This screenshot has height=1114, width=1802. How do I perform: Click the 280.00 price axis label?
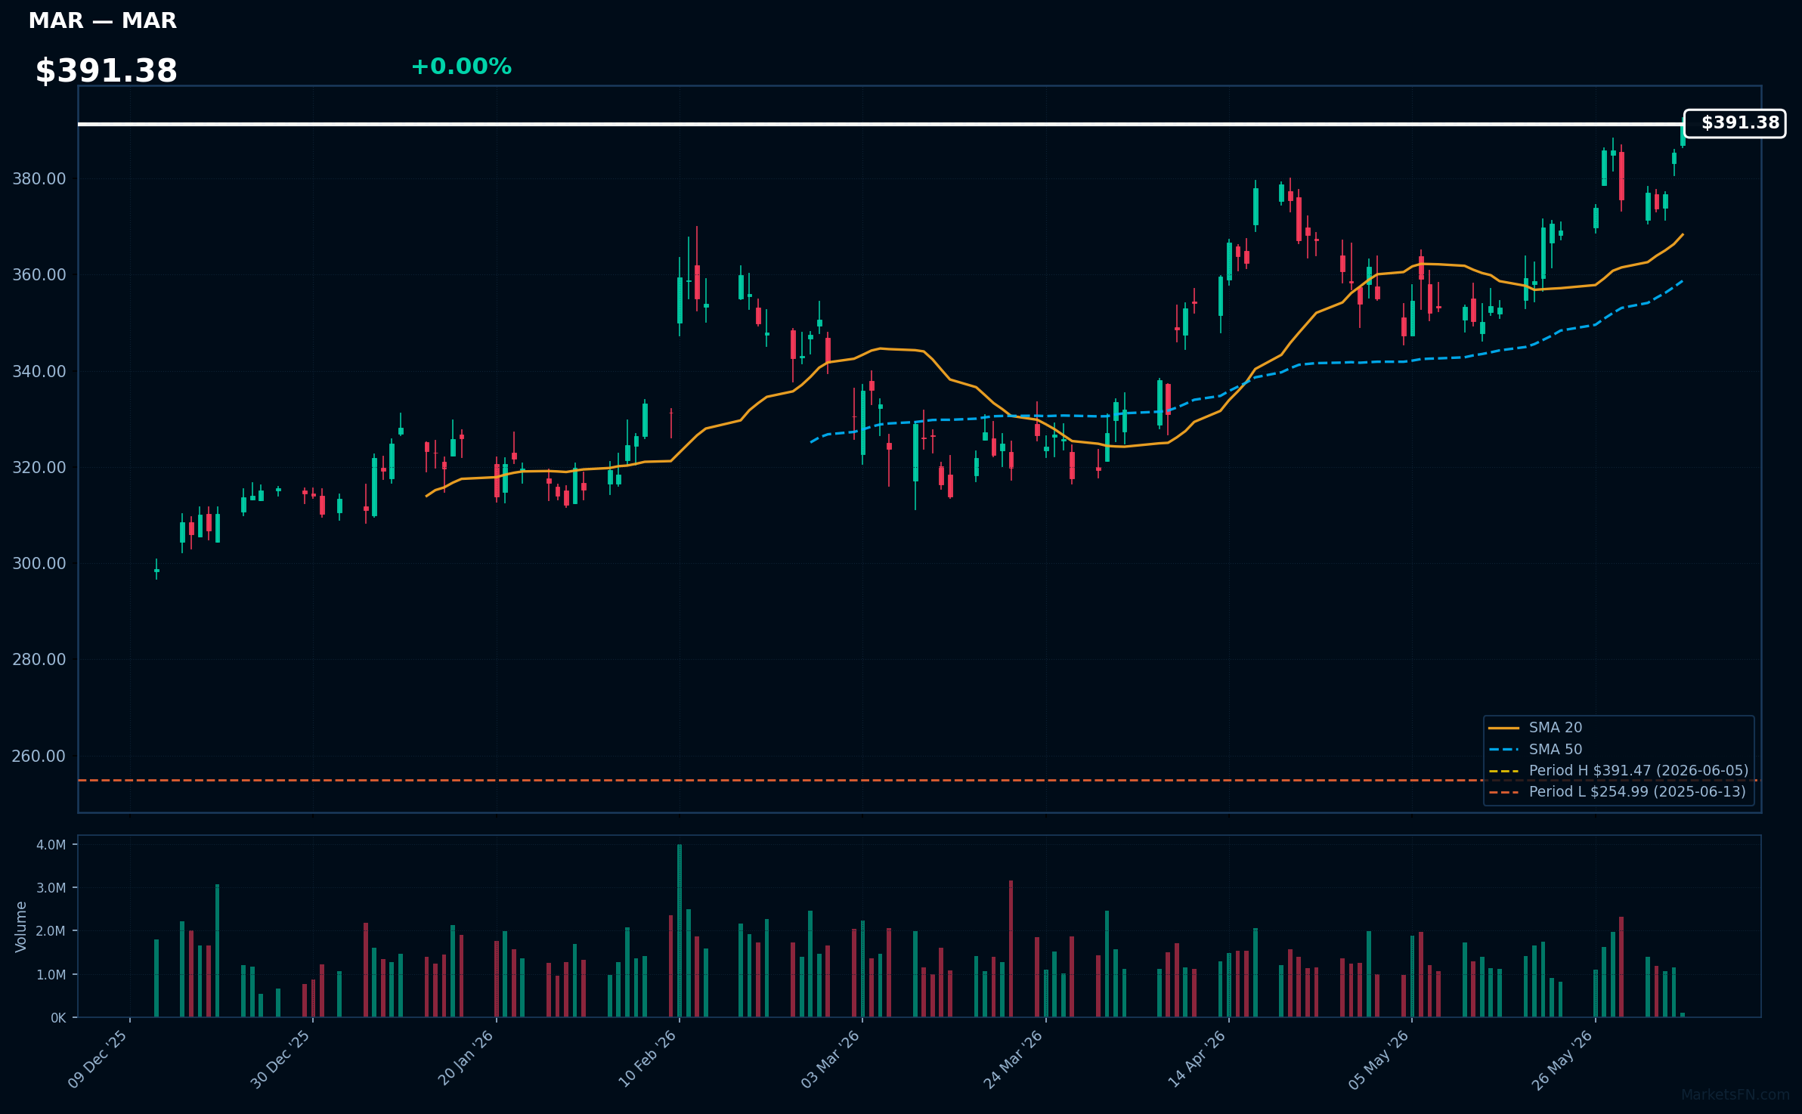(x=39, y=660)
